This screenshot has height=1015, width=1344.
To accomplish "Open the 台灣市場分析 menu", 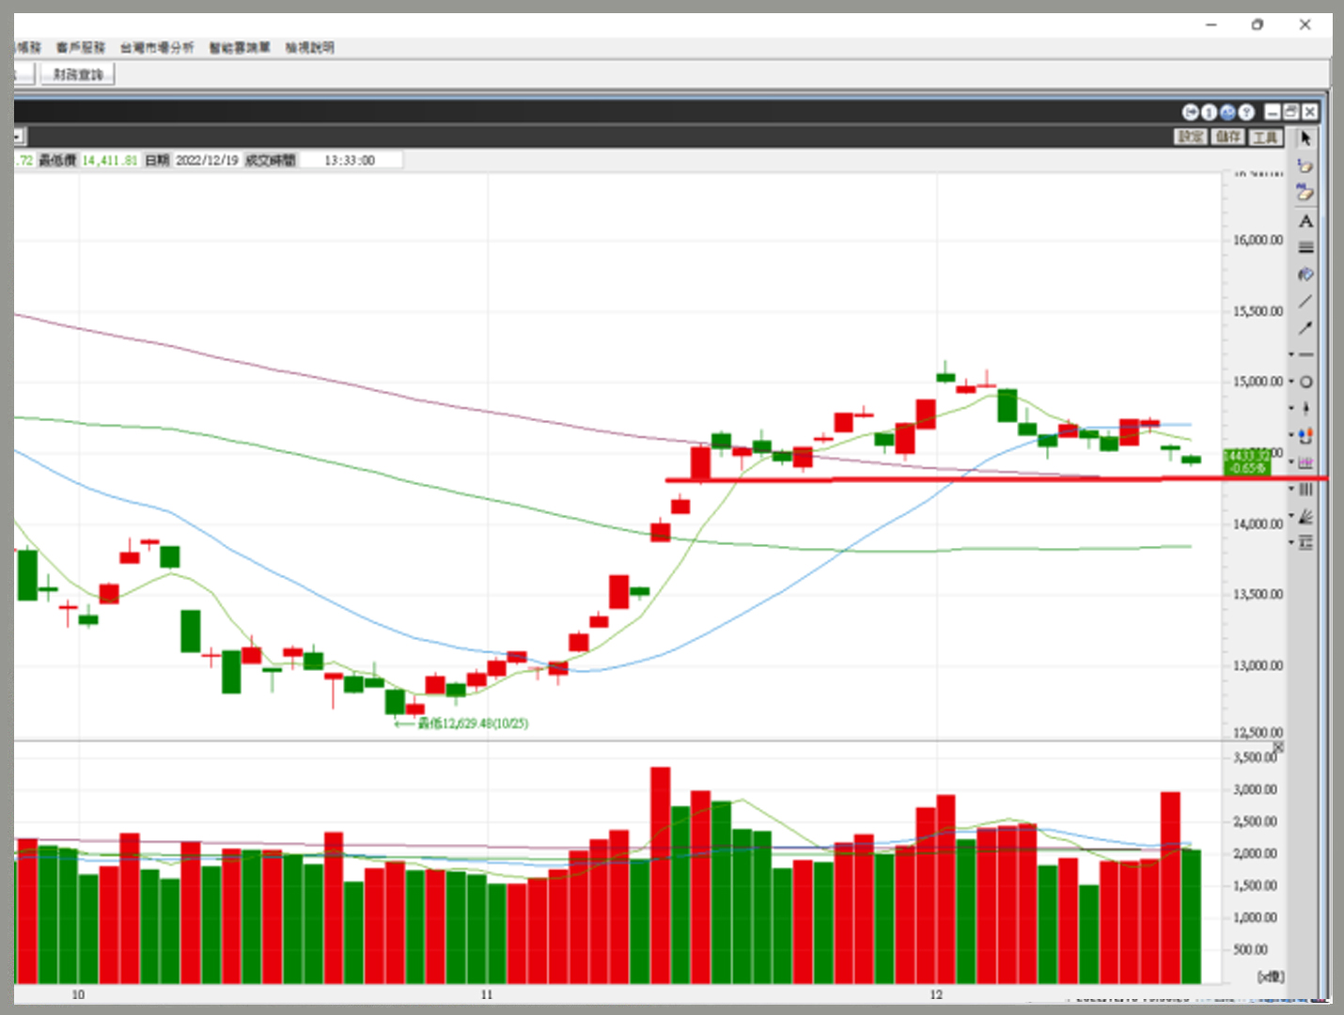I will tap(157, 48).
